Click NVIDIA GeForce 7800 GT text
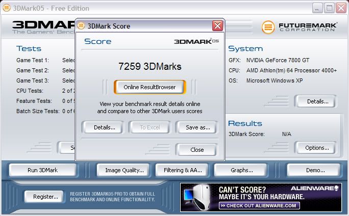This screenshot has width=349, height=216. [278, 60]
